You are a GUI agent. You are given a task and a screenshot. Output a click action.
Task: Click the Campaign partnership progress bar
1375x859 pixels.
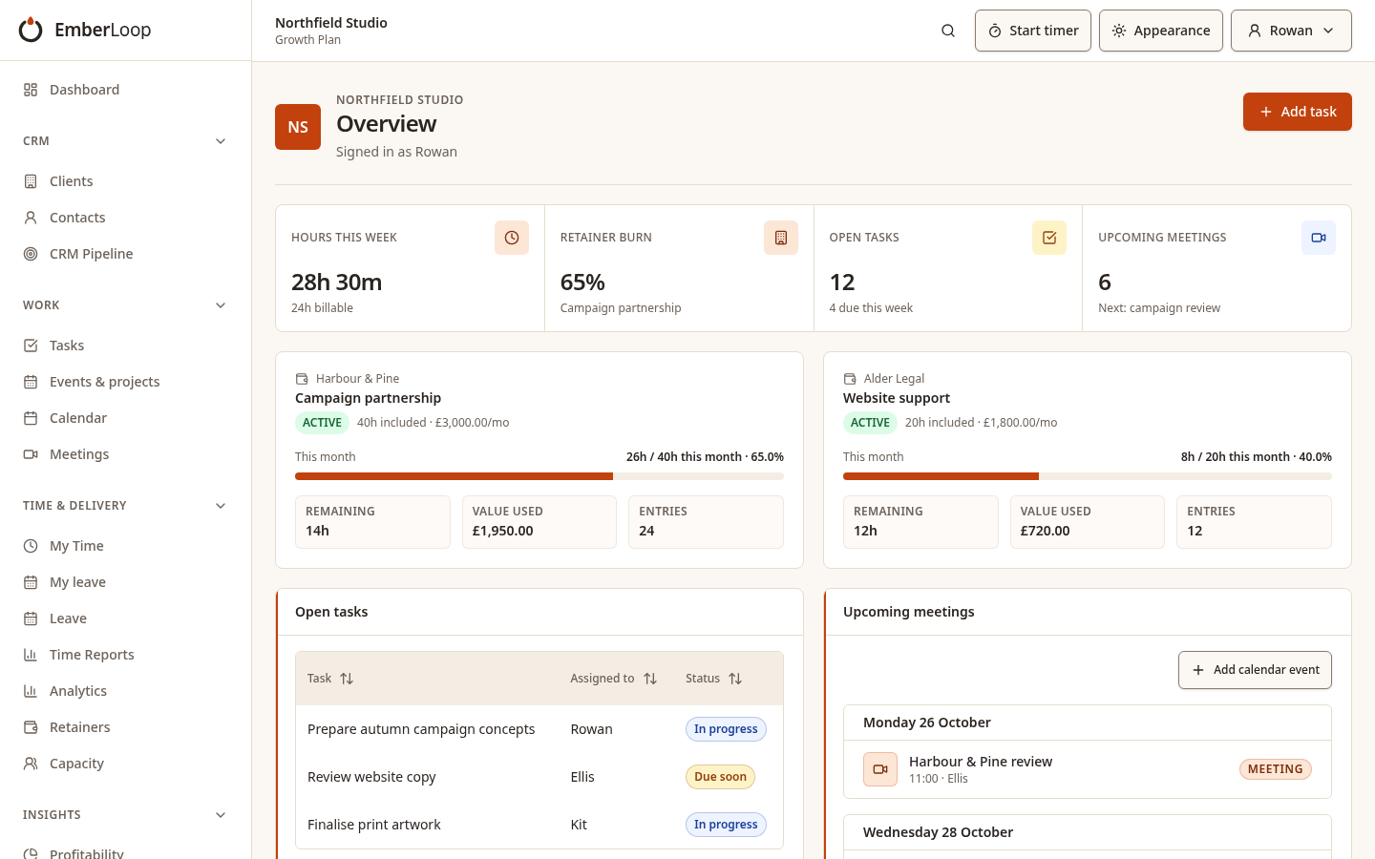pyautogui.click(x=539, y=476)
